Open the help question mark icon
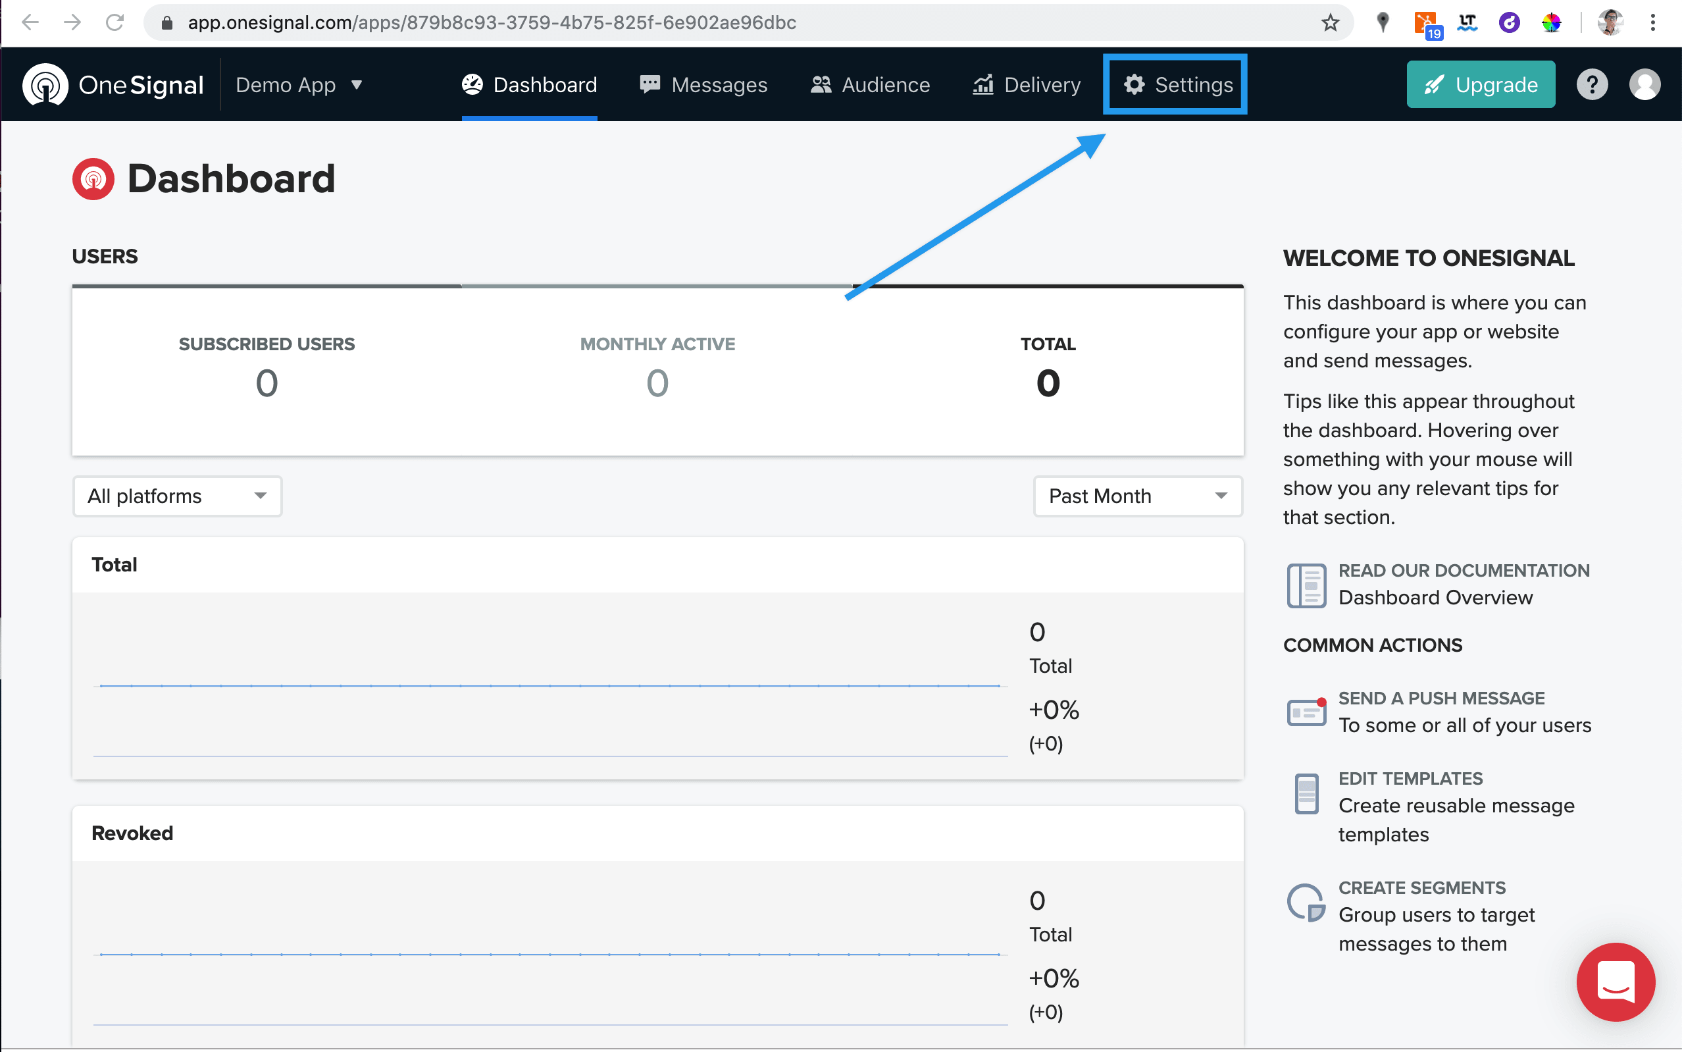Image resolution: width=1682 pixels, height=1052 pixels. pyautogui.click(x=1592, y=85)
